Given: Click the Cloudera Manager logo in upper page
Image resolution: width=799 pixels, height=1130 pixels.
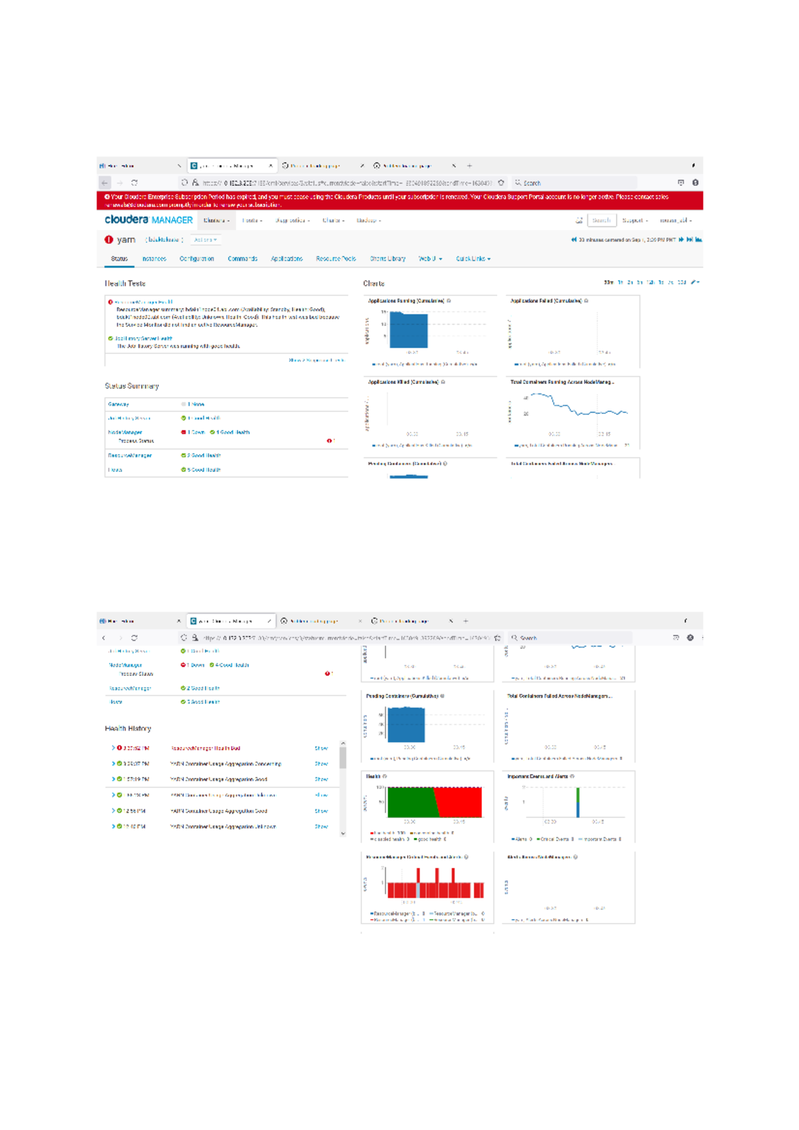Looking at the screenshot, I should coord(148,220).
